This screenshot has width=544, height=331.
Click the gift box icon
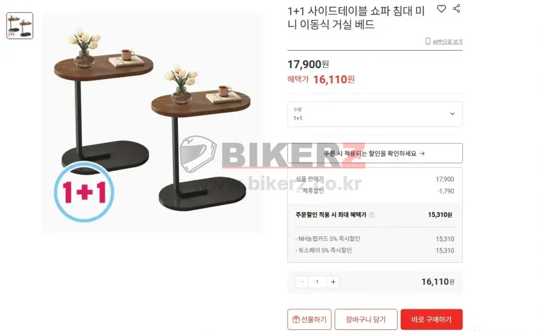tap(296, 319)
